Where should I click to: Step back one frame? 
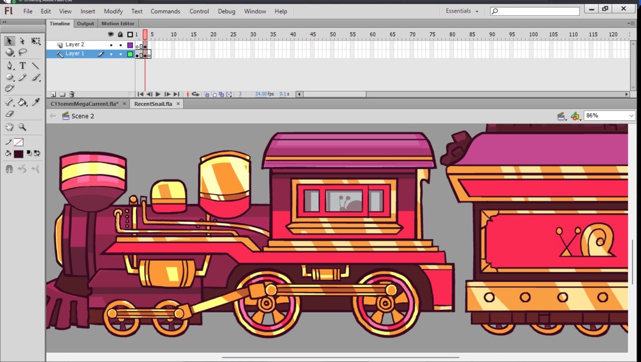coord(150,94)
